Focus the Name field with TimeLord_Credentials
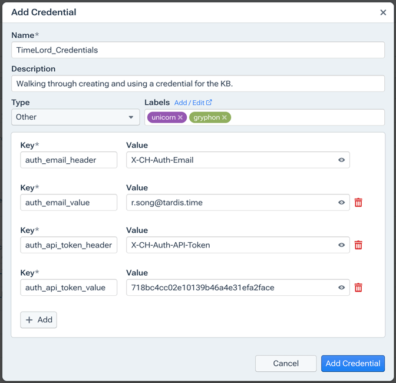 pyautogui.click(x=197, y=50)
